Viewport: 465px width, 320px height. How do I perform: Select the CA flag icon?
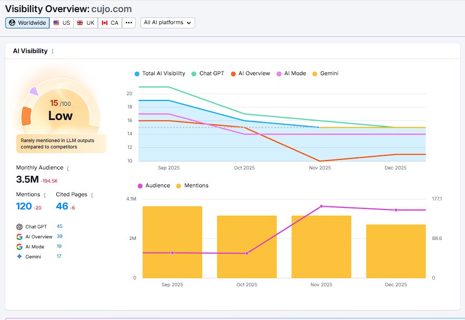coord(104,23)
